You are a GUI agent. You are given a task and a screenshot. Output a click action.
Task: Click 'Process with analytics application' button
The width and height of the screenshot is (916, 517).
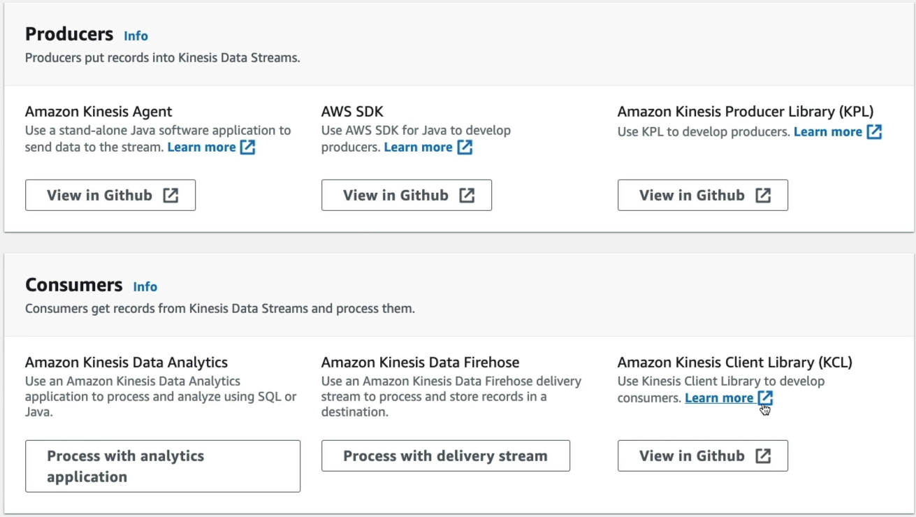[163, 467]
